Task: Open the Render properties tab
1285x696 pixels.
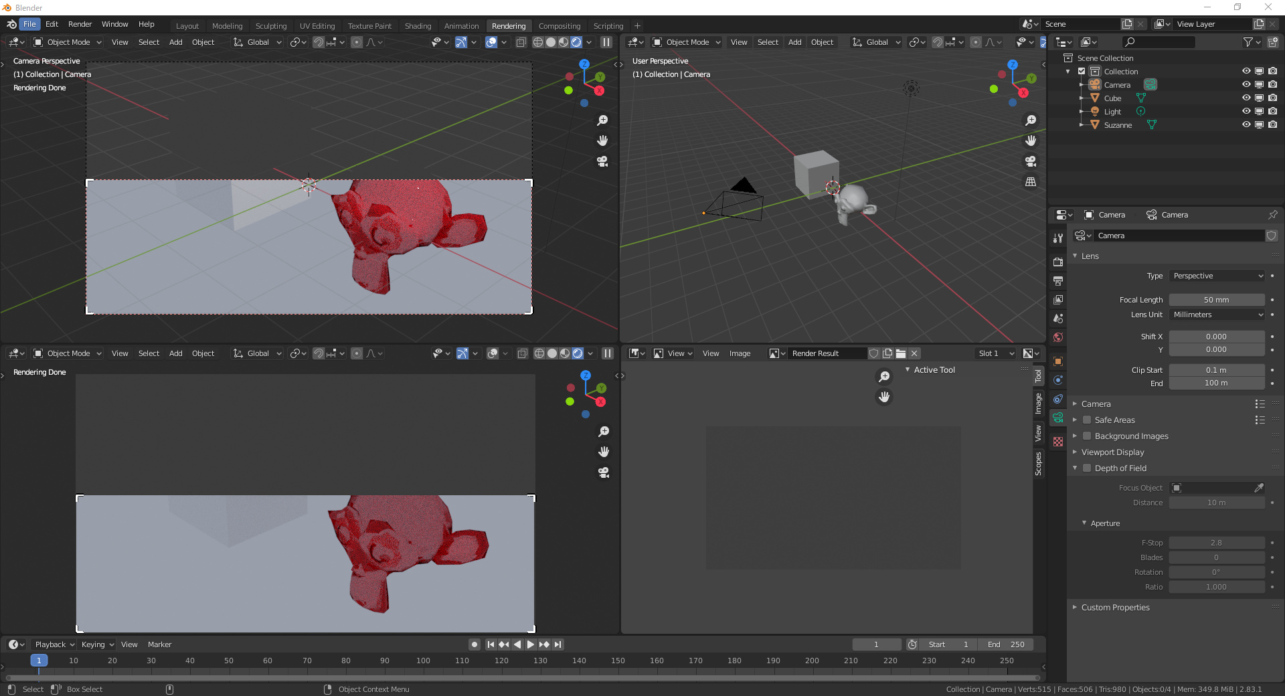Action: (x=1058, y=262)
